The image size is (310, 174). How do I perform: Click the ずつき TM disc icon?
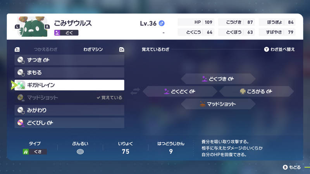point(21,60)
